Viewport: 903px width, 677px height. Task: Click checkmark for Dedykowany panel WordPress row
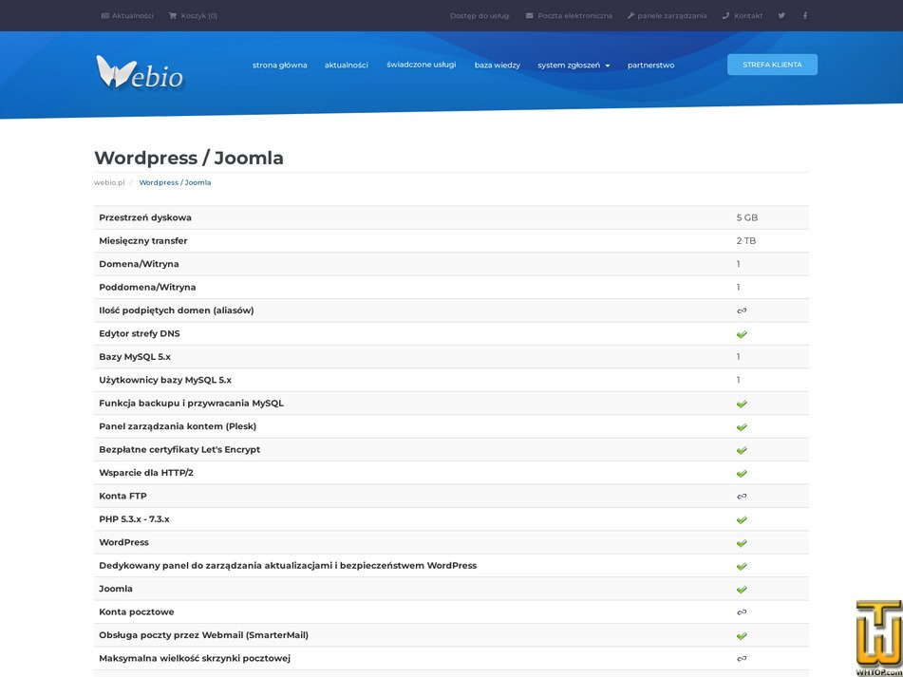[742, 566]
